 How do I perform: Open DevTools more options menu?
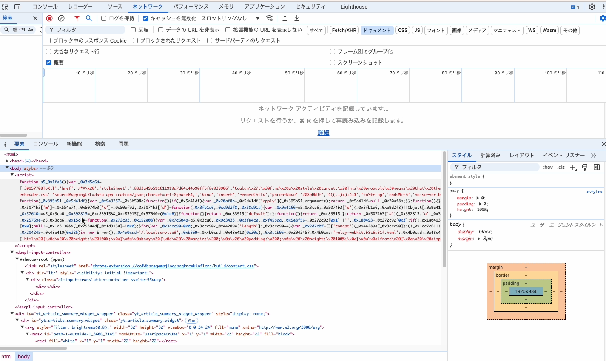(x=603, y=7)
